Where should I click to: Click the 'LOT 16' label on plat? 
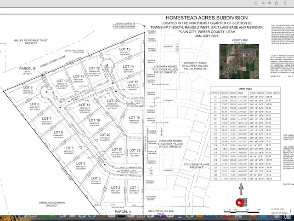[134, 117]
